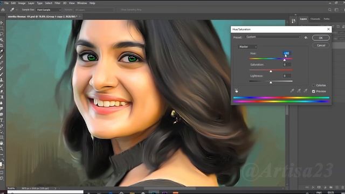Delete layer trash icon
Image resolution: width=345 pixels, height=194 pixels.
coord(343,187)
